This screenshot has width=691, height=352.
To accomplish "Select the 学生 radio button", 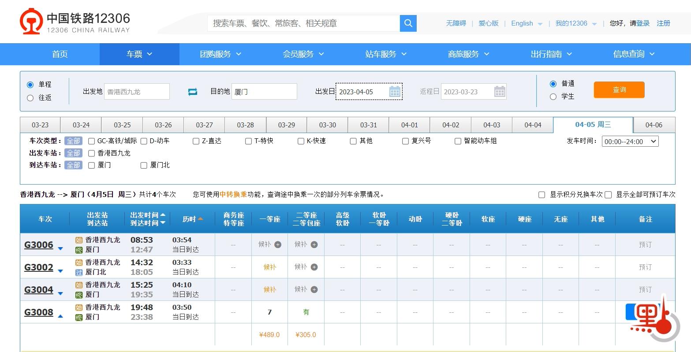I will coord(553,96).
